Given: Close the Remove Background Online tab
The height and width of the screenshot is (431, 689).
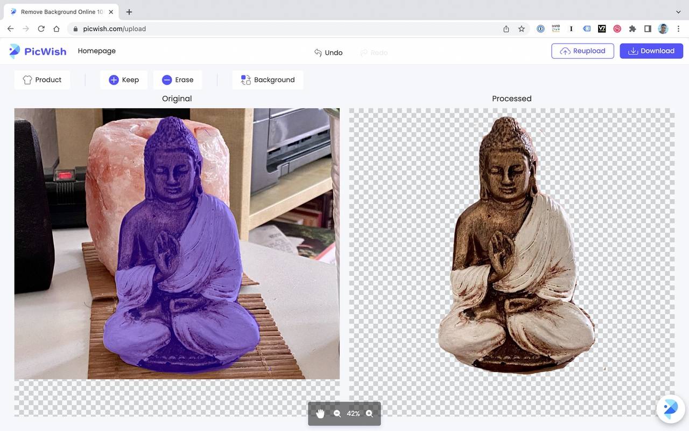Looking at the screenshot, I should pyautogui.click(x=111, y=12).
